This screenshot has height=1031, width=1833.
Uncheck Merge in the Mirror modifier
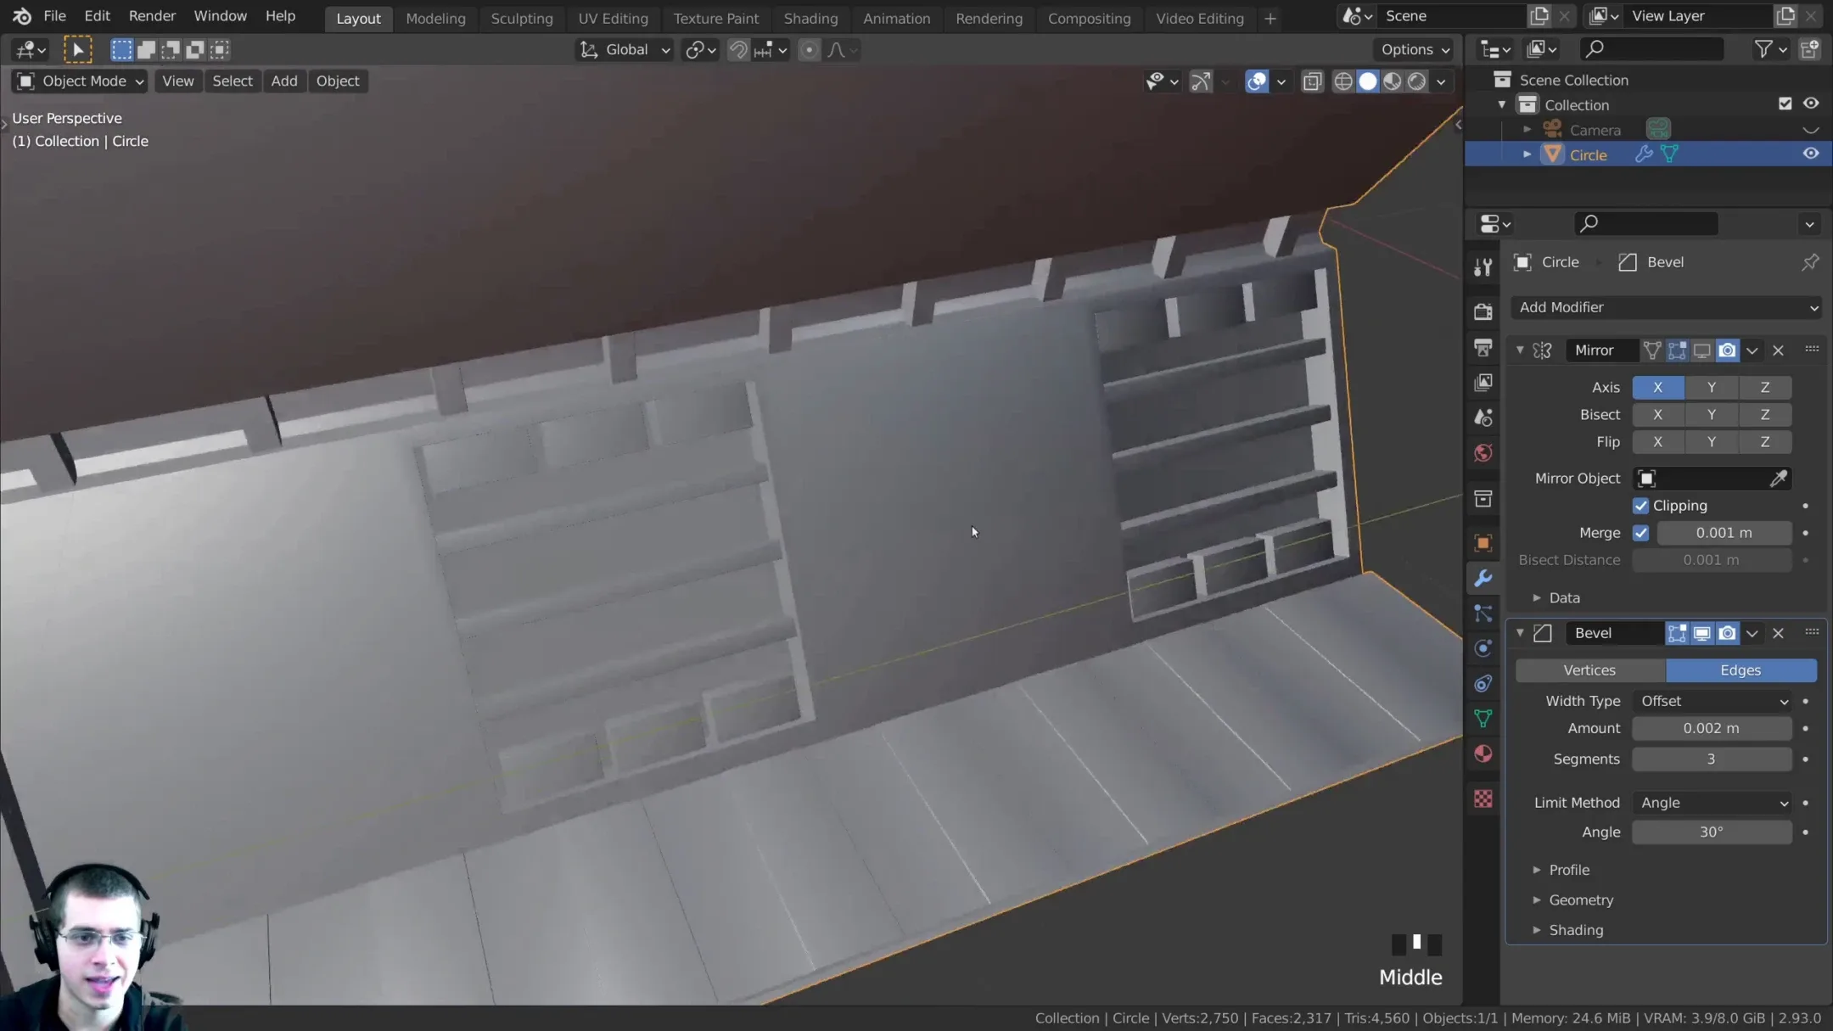point(1641,533)
